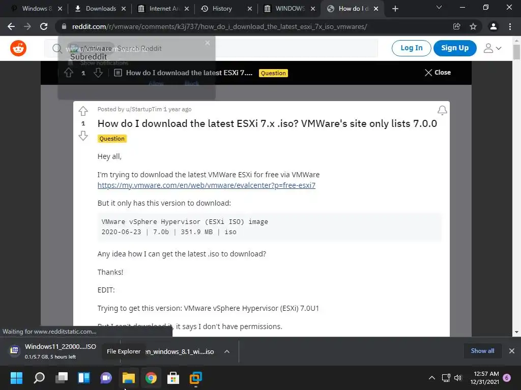Close the post overlay with Close
Screen dimensions: 521x390
coord(438,73)
